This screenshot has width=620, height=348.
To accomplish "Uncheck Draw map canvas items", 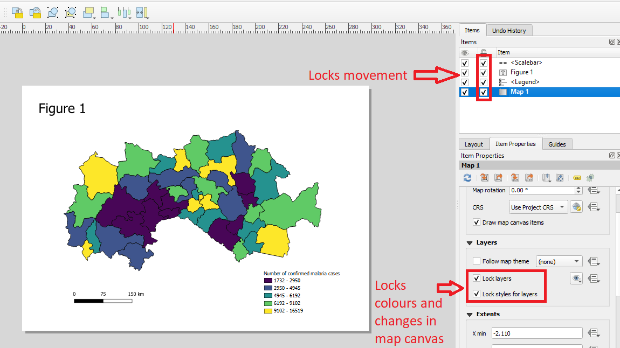I will (477, 222).
